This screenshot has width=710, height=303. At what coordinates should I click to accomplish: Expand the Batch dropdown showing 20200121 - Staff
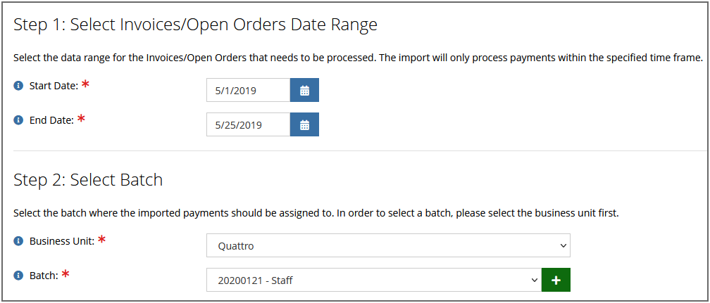pos(374,280)
